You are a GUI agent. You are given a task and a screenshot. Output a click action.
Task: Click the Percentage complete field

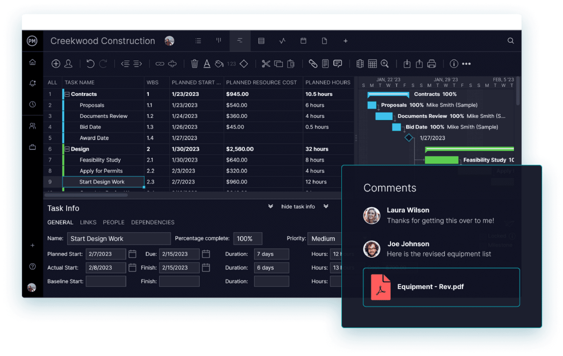pyautogui.click(x=248, y=239)
